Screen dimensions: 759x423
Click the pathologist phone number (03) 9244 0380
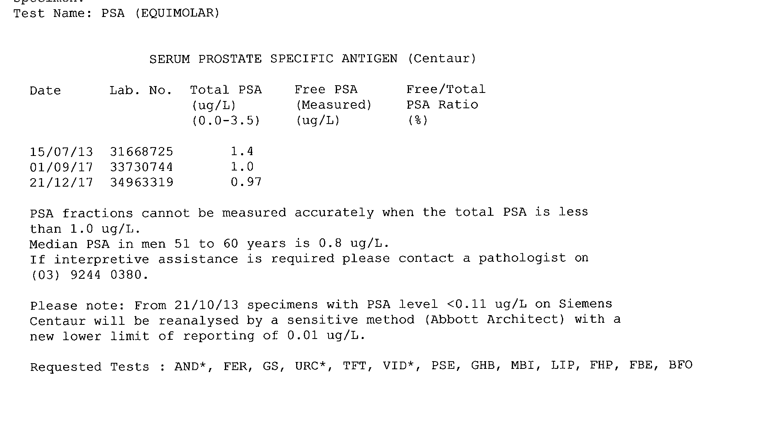click(89, 275)
